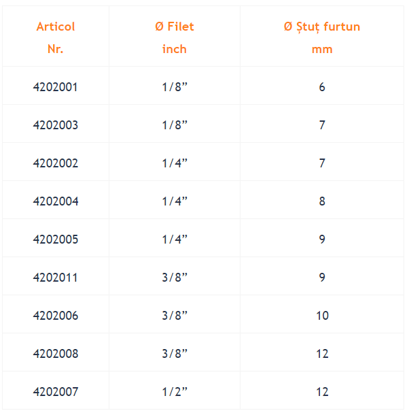This screenshot has height=413, width=411.
Task: Click the Ø Ștuț furtun mm header
Action: pos(322,37)
